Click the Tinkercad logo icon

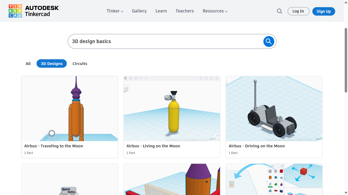tap(15, 11)
